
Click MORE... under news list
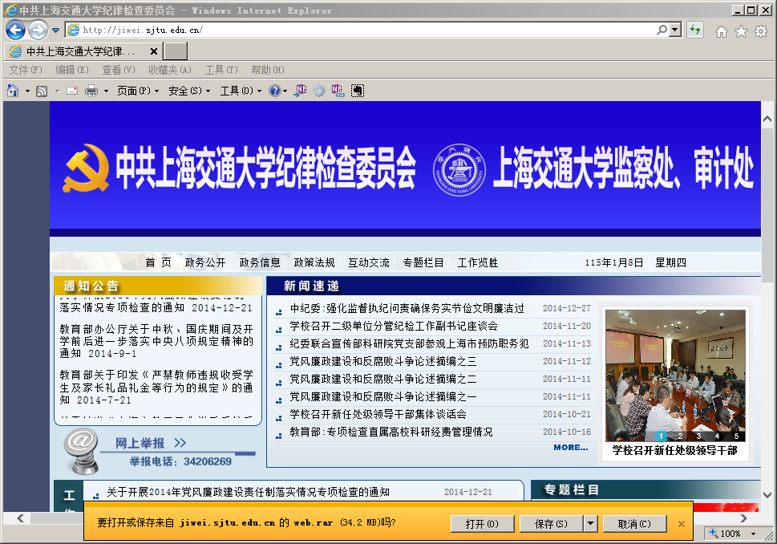pyautogui.click(x=571, y=447)
